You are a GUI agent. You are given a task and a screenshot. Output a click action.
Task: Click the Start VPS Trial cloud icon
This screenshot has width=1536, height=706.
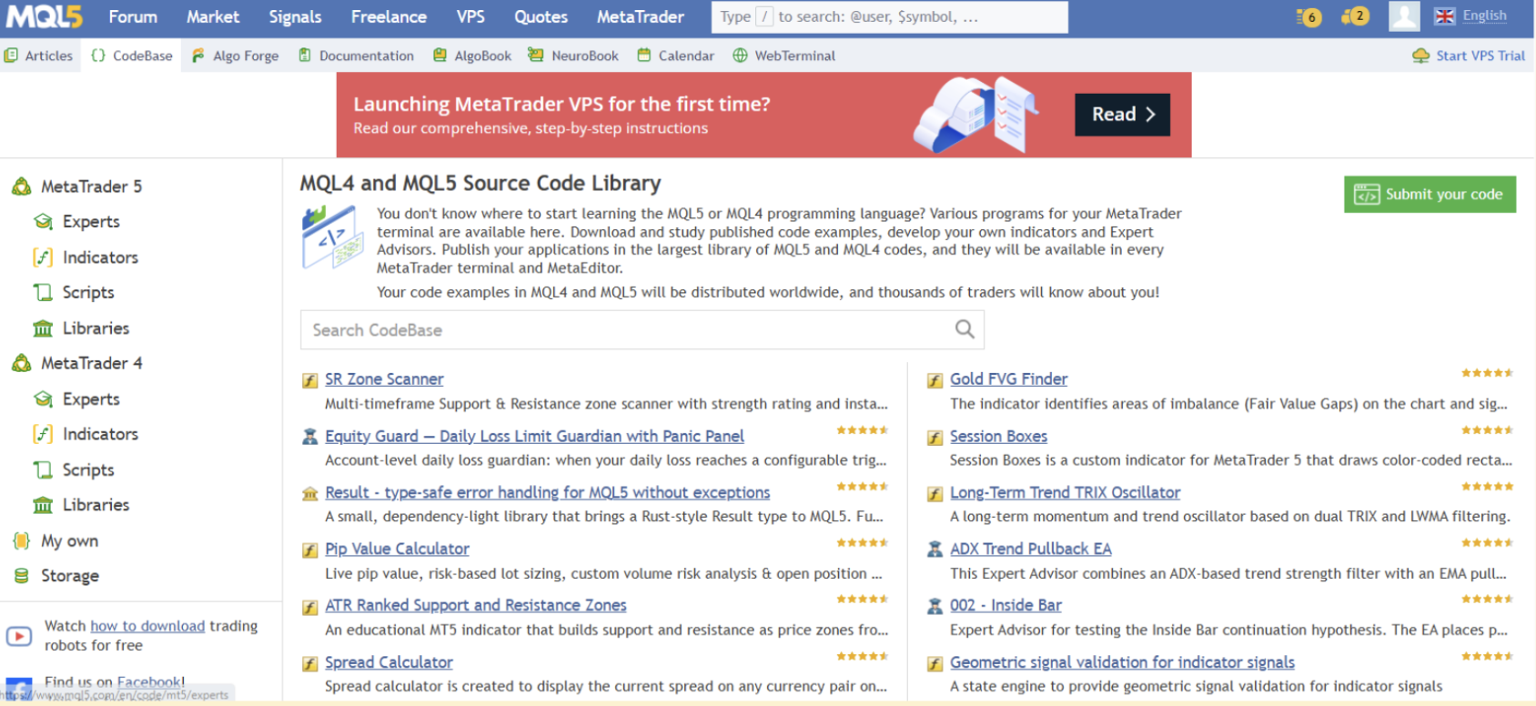pos(1420,55)
